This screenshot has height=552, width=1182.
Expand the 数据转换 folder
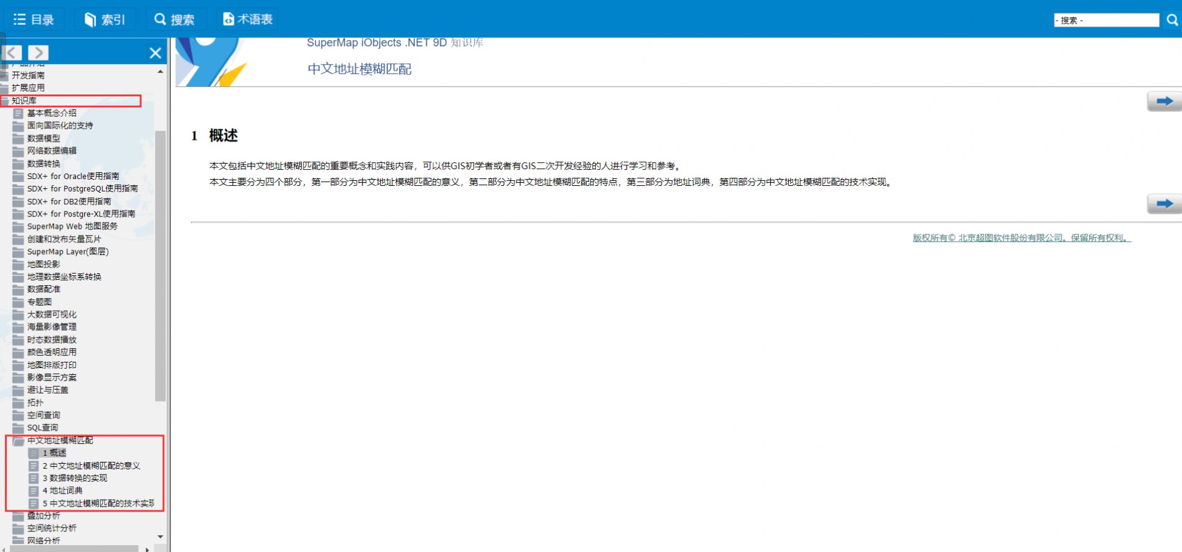(x=44, y=163)
